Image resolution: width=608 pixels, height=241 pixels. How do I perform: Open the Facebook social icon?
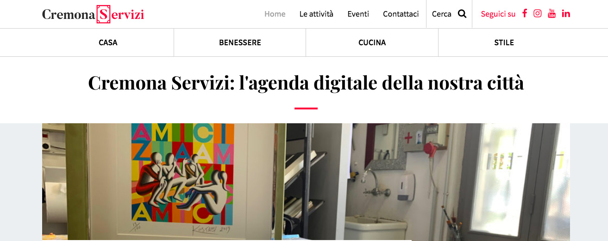(x=525, y=13)
